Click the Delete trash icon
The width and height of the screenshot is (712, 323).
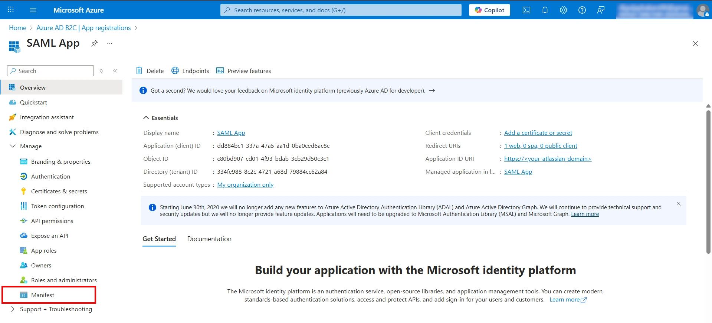[x=139, y=70]
